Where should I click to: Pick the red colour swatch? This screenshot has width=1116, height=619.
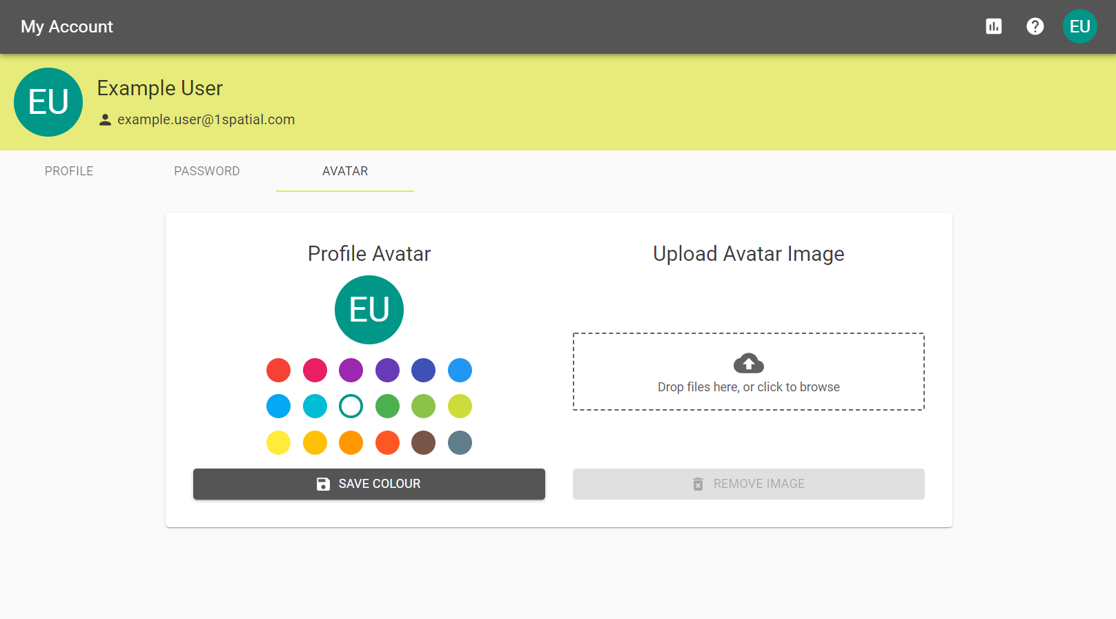[x=279, y=370]
